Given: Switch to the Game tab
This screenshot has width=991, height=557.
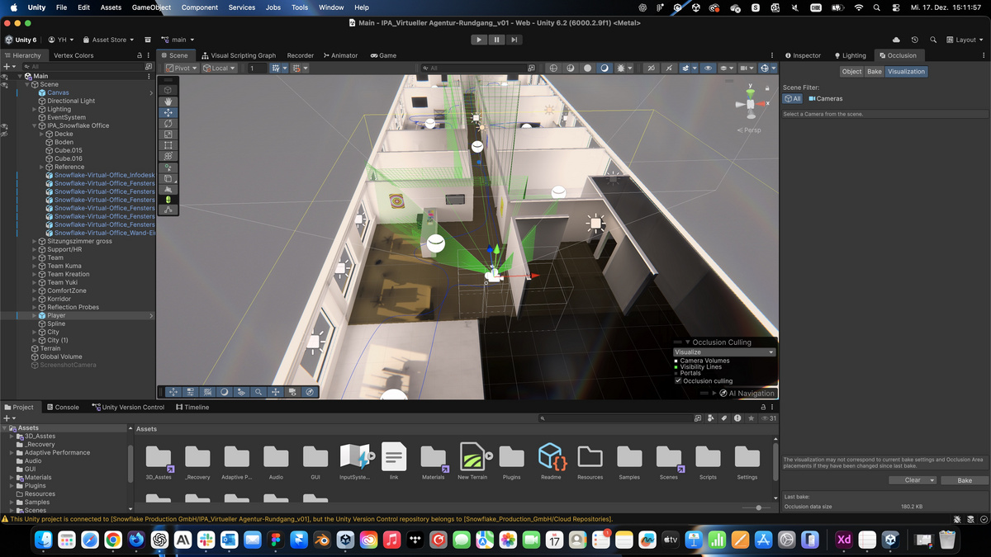Looking at the screenshot, I should click(x=383, y=55).
